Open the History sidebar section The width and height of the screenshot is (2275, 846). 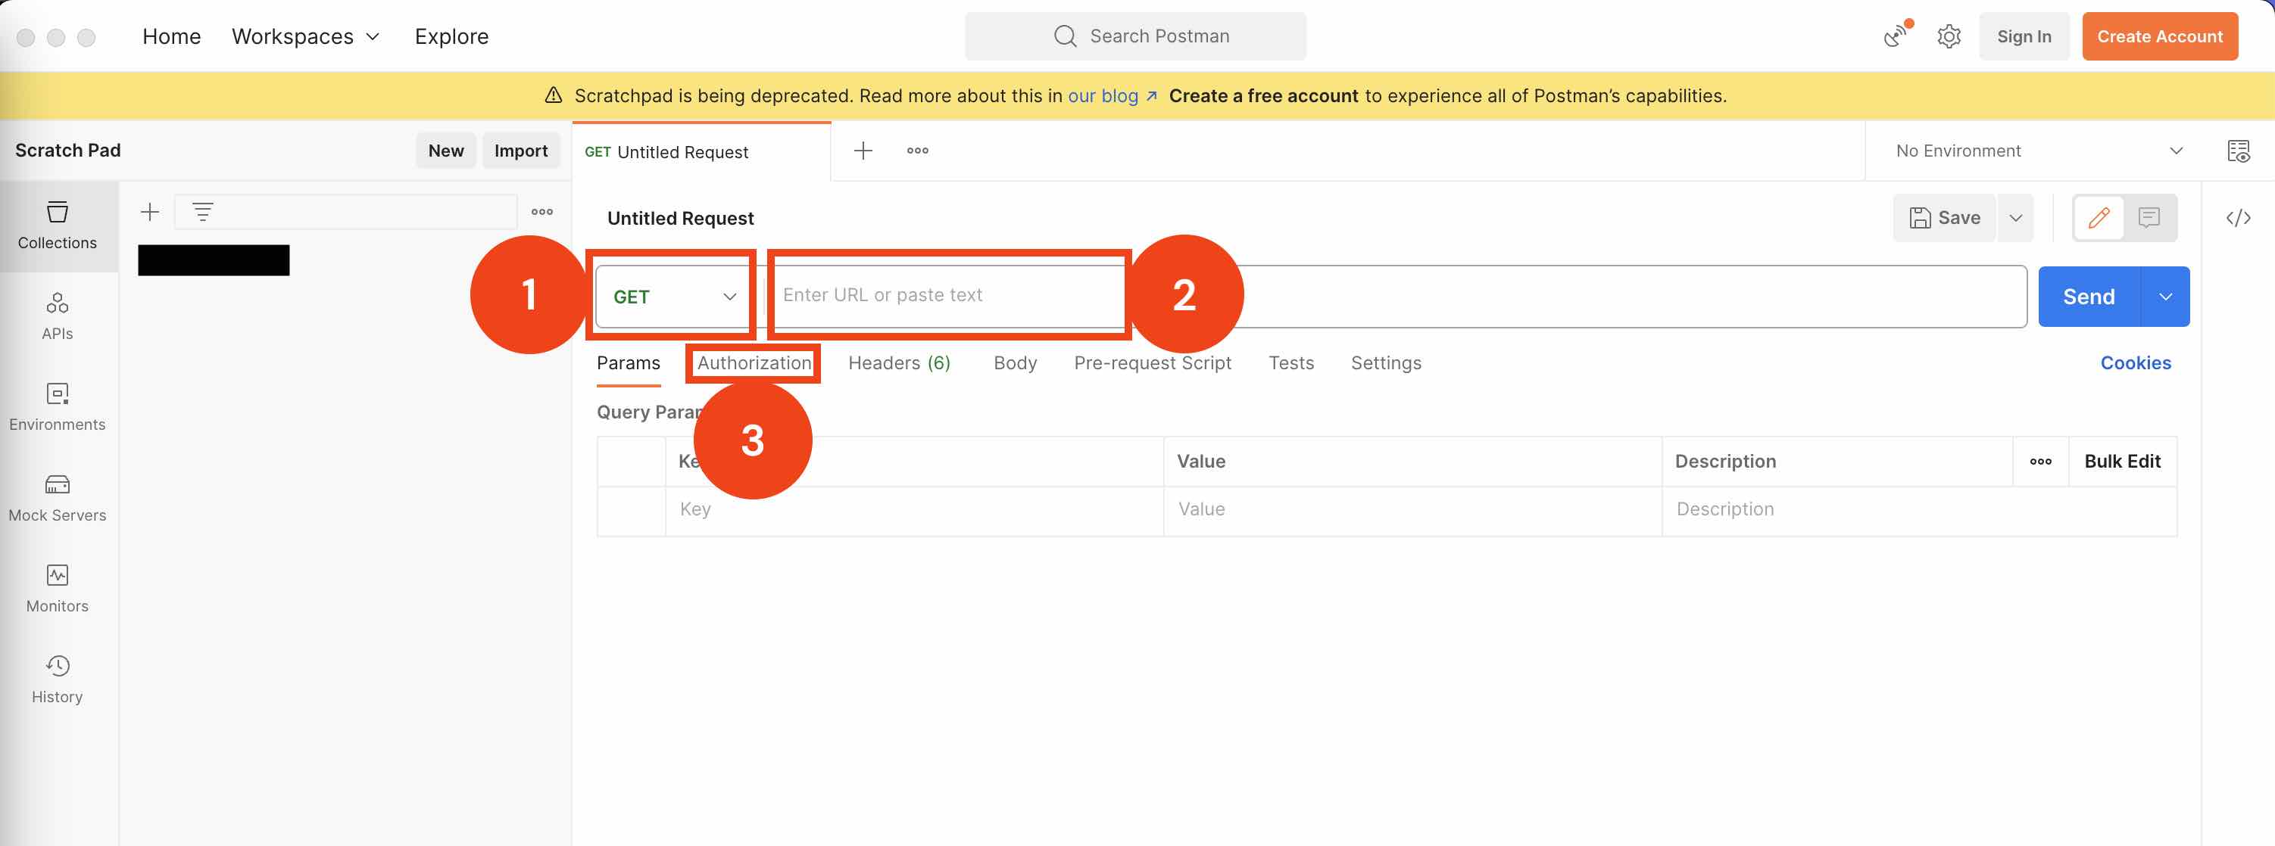coord(58,680)
